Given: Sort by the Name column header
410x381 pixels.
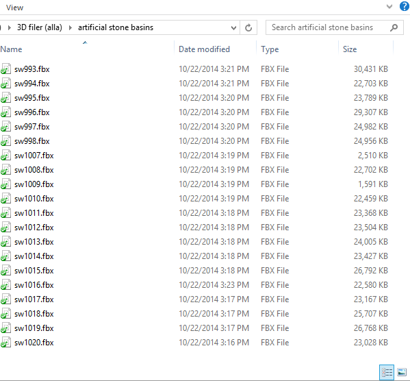Looking at the screenshot, I should click(x=11, y=49).
